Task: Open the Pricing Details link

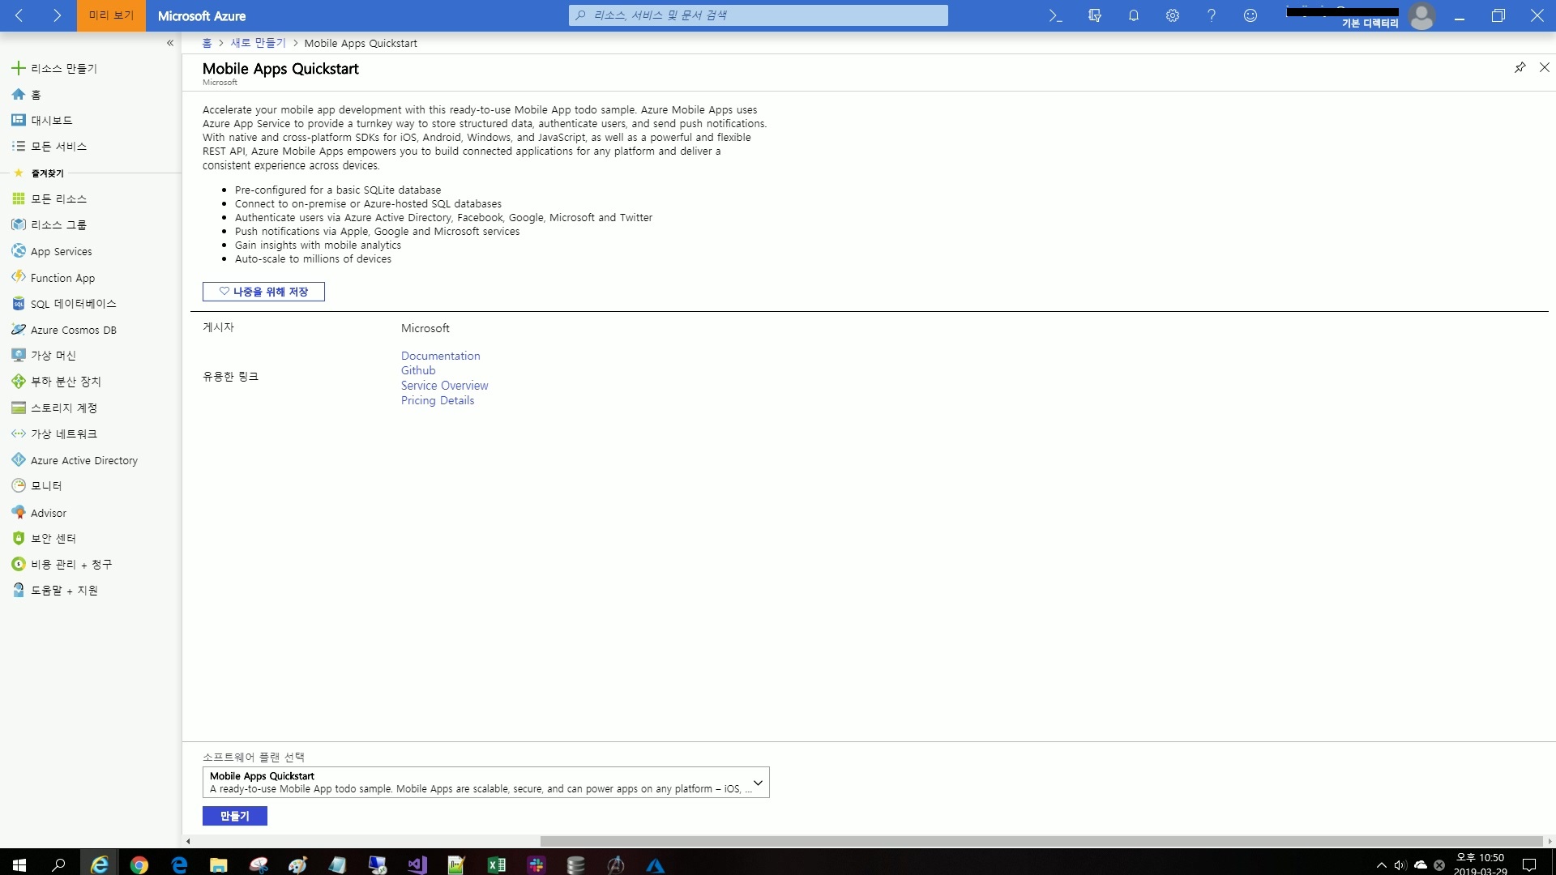Action: (437, 400)
